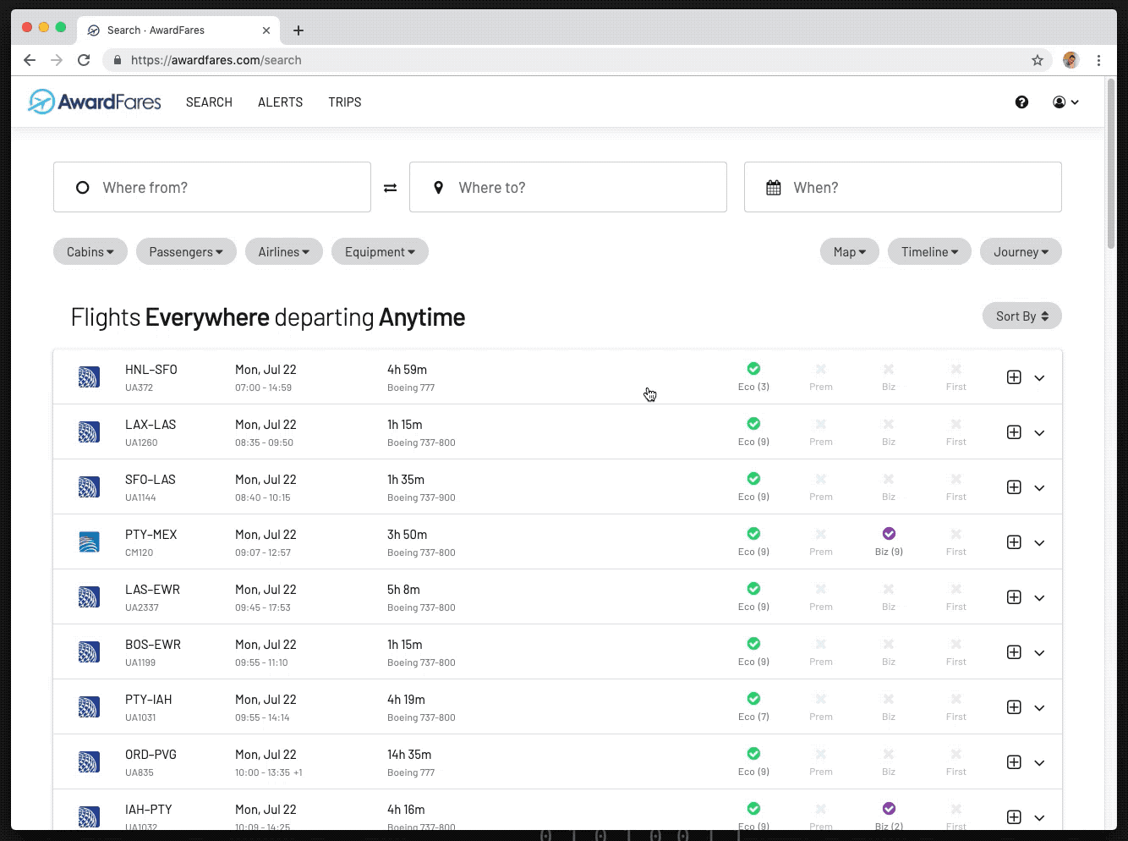1128x841 pixels.
Task: Add PTY-IAH flight with plus icon
Action: point(1014,707)
